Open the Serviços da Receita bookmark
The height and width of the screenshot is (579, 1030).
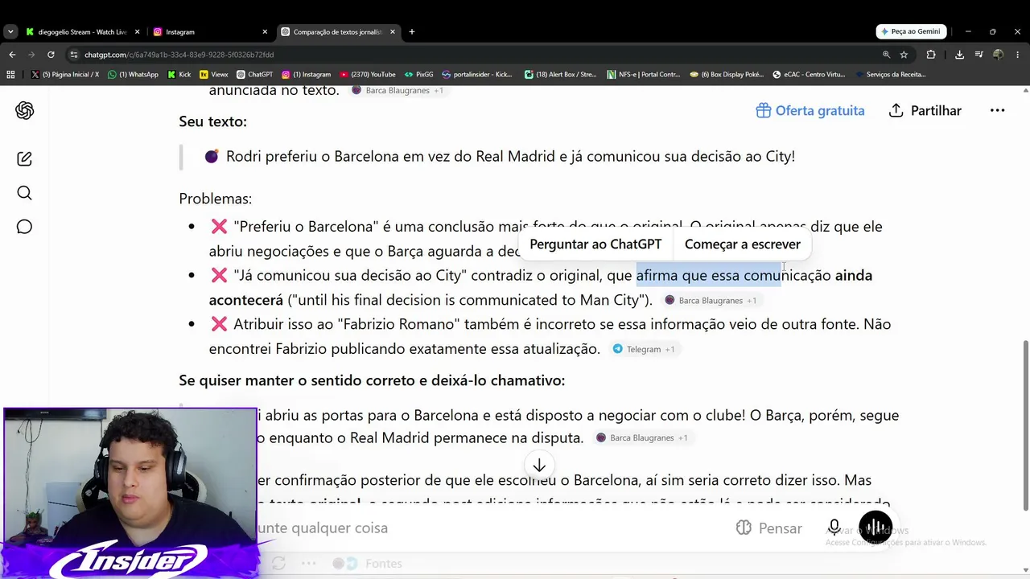pos(892,75)
